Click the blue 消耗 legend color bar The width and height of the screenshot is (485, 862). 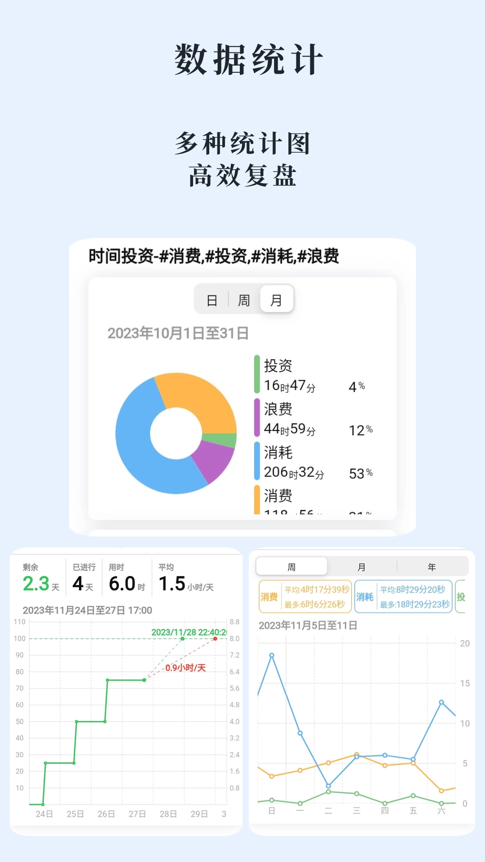257,461
